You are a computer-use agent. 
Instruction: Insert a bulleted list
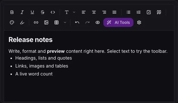128,12
